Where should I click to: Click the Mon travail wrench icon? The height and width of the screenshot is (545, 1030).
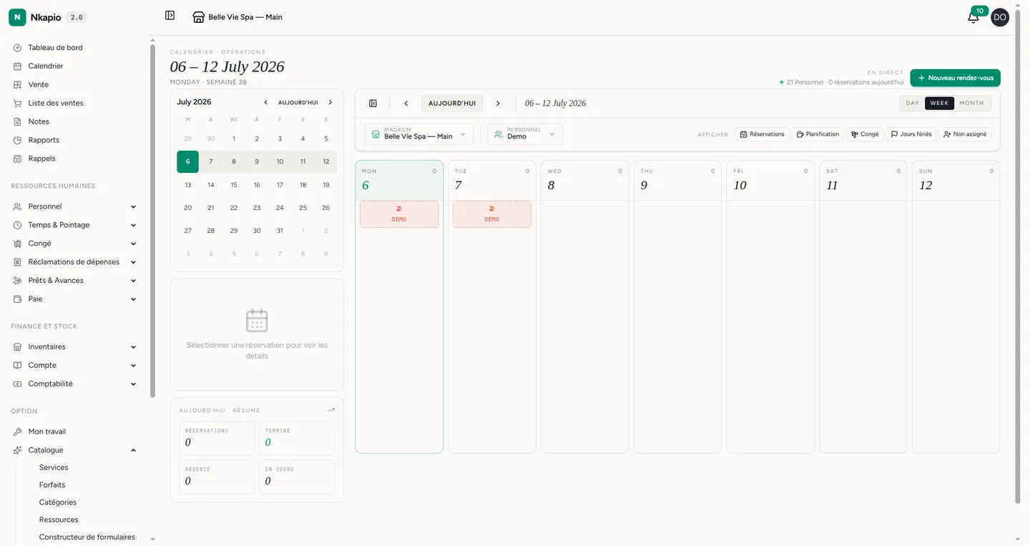coord(17,432)
